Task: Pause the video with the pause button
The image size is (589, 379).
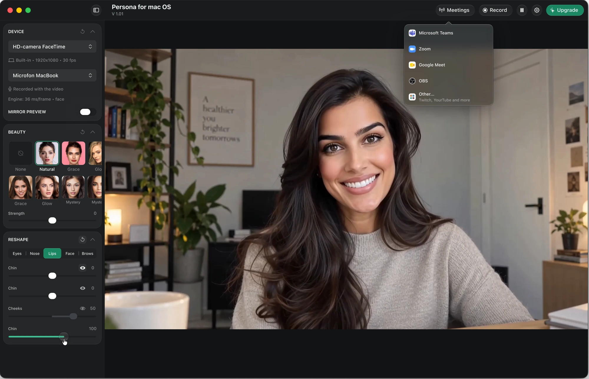Action: [522, 10]
